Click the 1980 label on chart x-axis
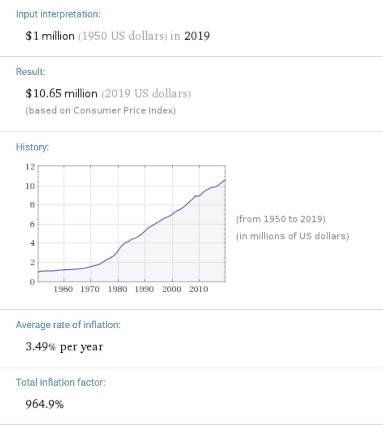Image resolution: width=383 pixels, height=425 pixels. click(117, 289)
